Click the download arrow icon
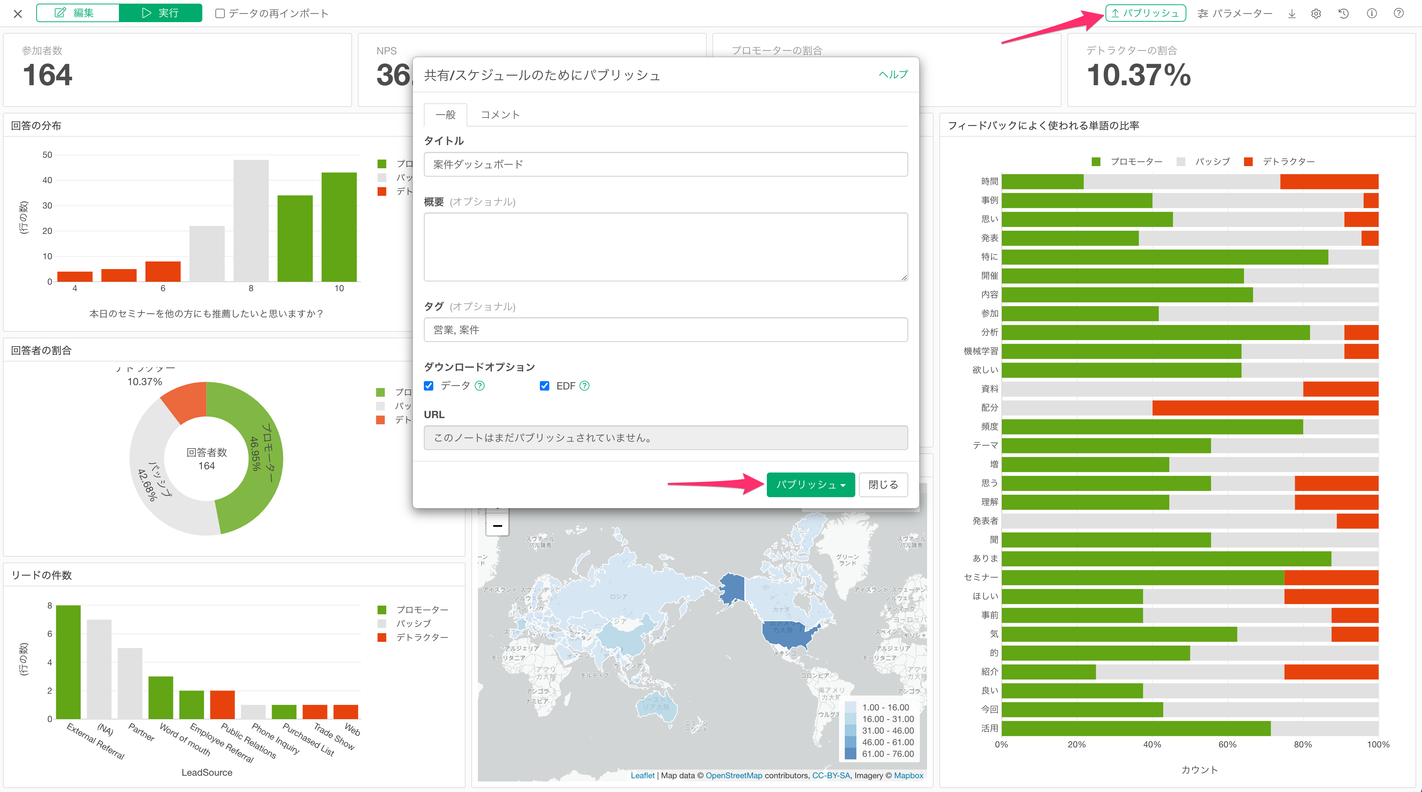The width and height of the screenshot is (1422, 792). 1292,14
